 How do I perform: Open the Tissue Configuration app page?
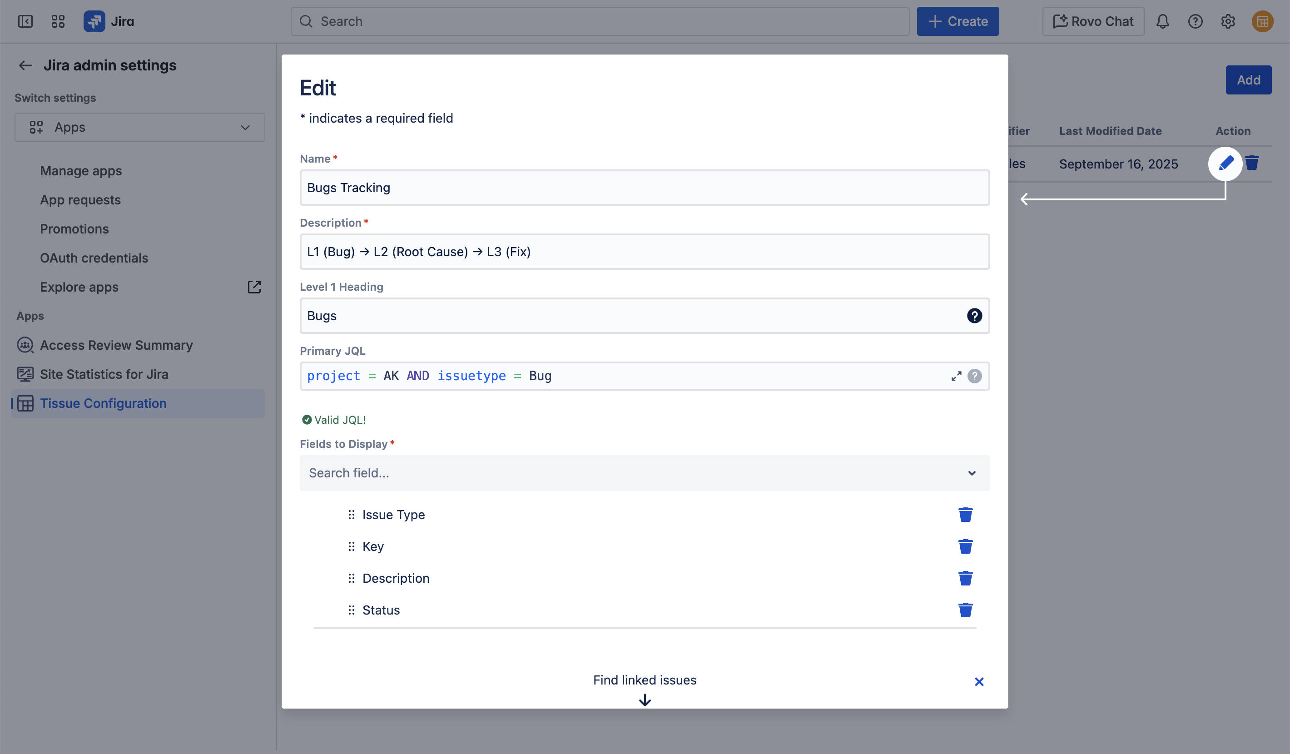(103, 403)
